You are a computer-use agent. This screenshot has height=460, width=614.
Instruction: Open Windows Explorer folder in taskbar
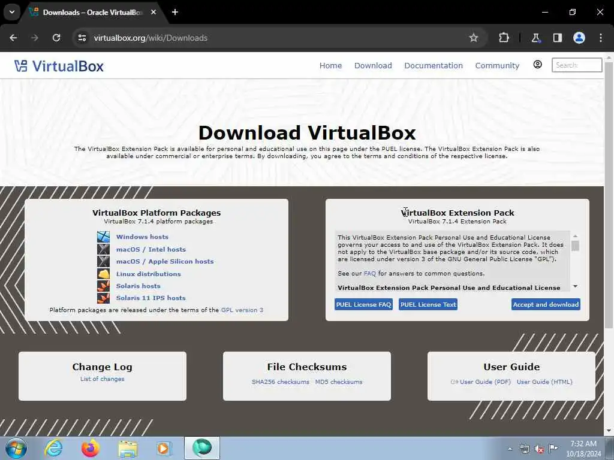click(x=128, y=449)
